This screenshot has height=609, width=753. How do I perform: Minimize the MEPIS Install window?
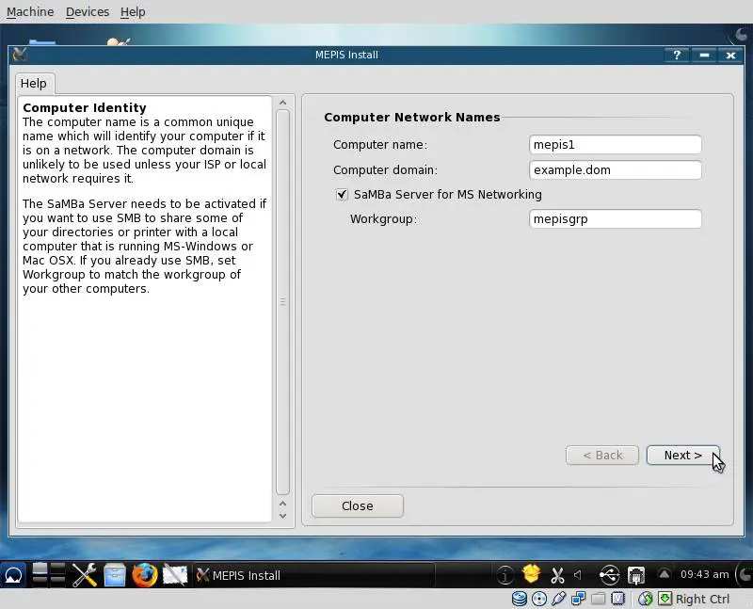click(x=704, y=56)
